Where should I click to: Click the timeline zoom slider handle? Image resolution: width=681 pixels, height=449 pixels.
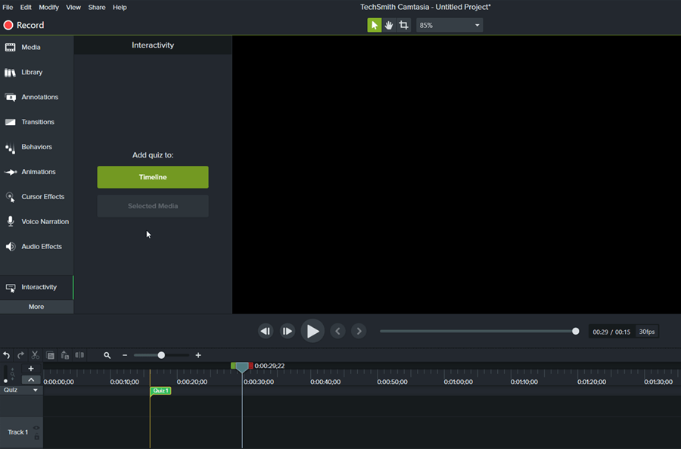tap(161, 355)
